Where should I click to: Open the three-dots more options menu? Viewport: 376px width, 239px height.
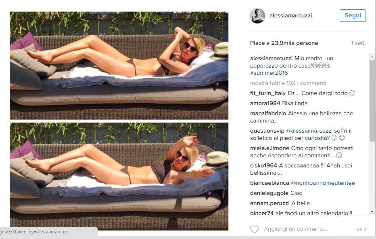(361, 229)
